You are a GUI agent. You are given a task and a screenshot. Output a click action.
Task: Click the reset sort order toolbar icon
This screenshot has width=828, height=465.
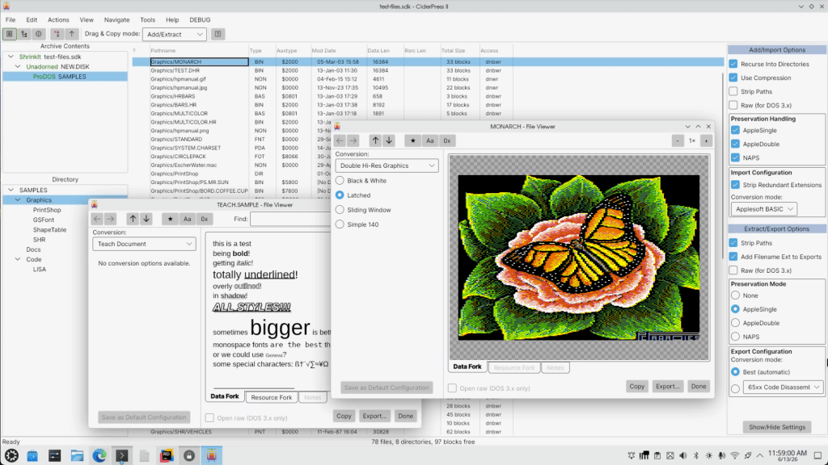point(57,34)
